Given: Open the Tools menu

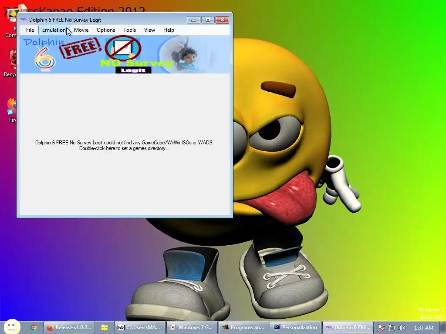Looking at the screenshot, I should pos(129,30).
